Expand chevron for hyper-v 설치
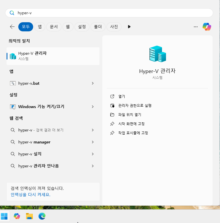 pos(93,154)
